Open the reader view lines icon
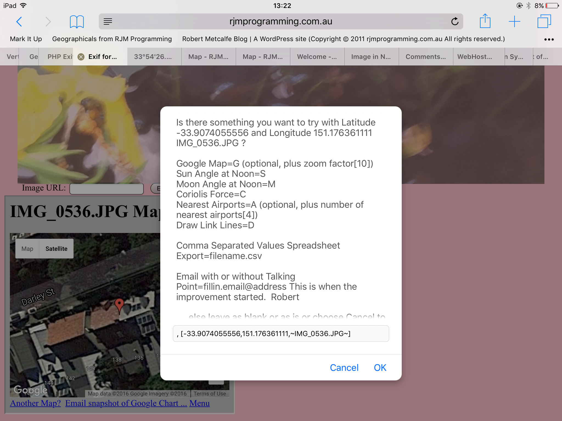Screen dimensions: 562x421 [108, 21]
